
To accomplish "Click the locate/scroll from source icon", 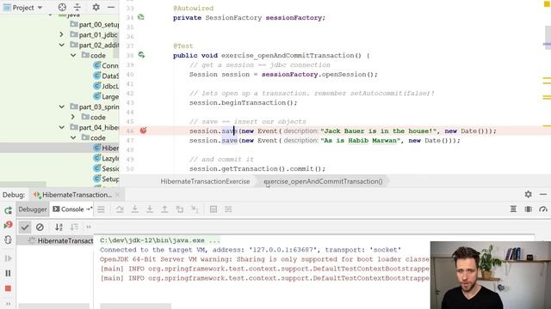I will click(x=62, y=8).
